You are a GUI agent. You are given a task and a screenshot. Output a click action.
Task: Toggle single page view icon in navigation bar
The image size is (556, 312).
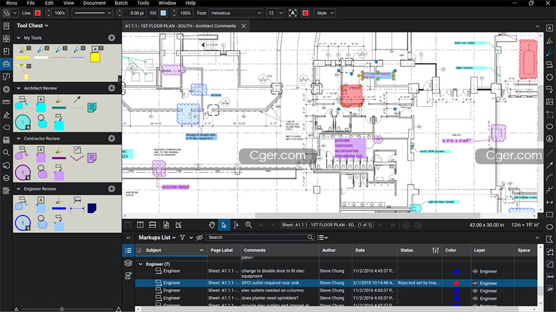point(128,225)
